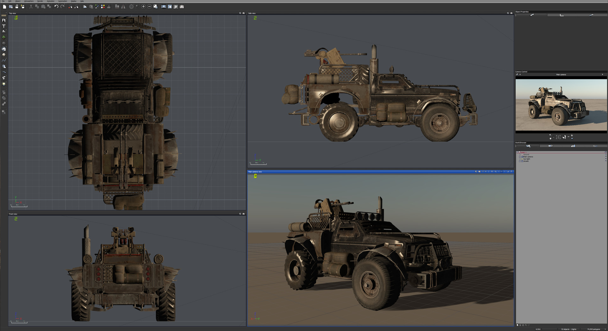Click the cloud layer tool icon
608x331 pixels.
click(4, 49)
